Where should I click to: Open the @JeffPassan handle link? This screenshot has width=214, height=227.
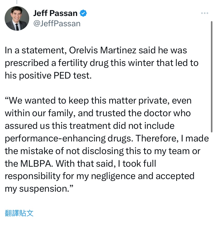(57, 24)
